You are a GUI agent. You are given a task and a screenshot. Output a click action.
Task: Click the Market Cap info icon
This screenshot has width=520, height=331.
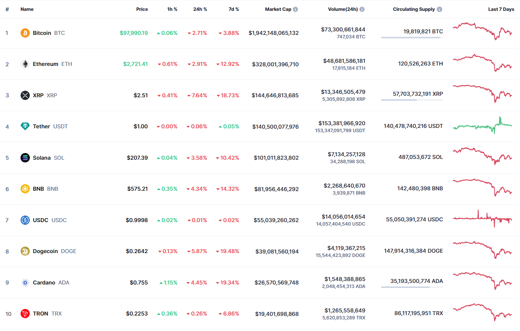(x=295, y=9)
